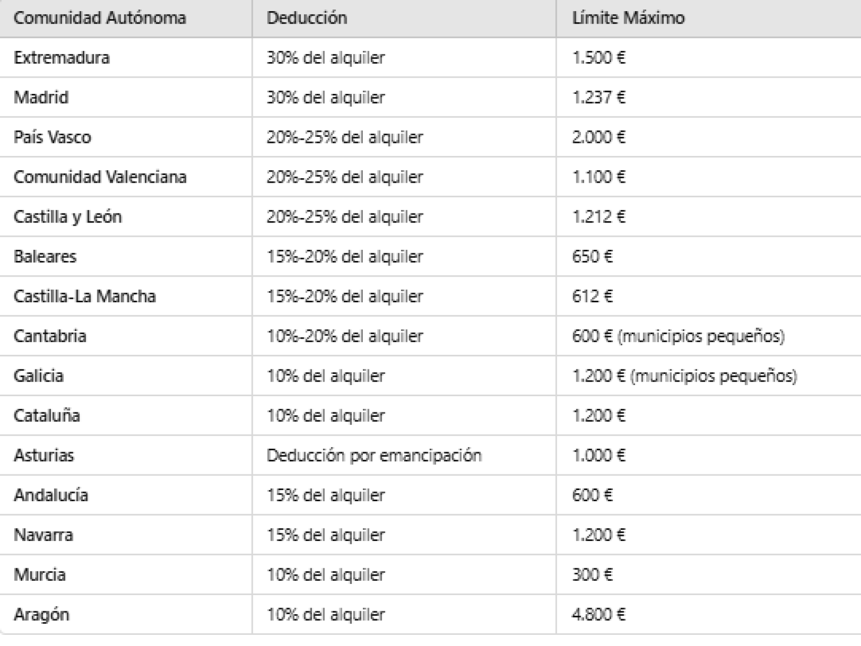
Task: Click the Navarra cell
Action: click(x=43, y=535)
